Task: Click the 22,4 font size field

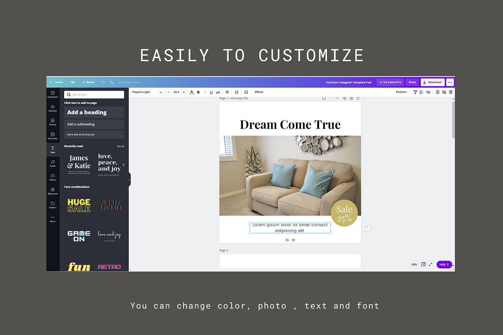Action: [x=176, y=92]
